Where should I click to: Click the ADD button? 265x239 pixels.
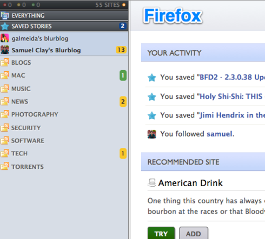[x=194, y=233]
